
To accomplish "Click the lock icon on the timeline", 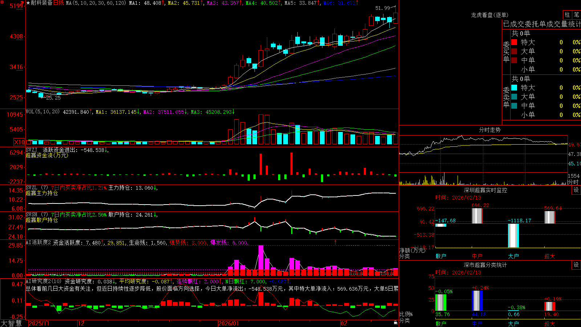I will tap(395, 323).
